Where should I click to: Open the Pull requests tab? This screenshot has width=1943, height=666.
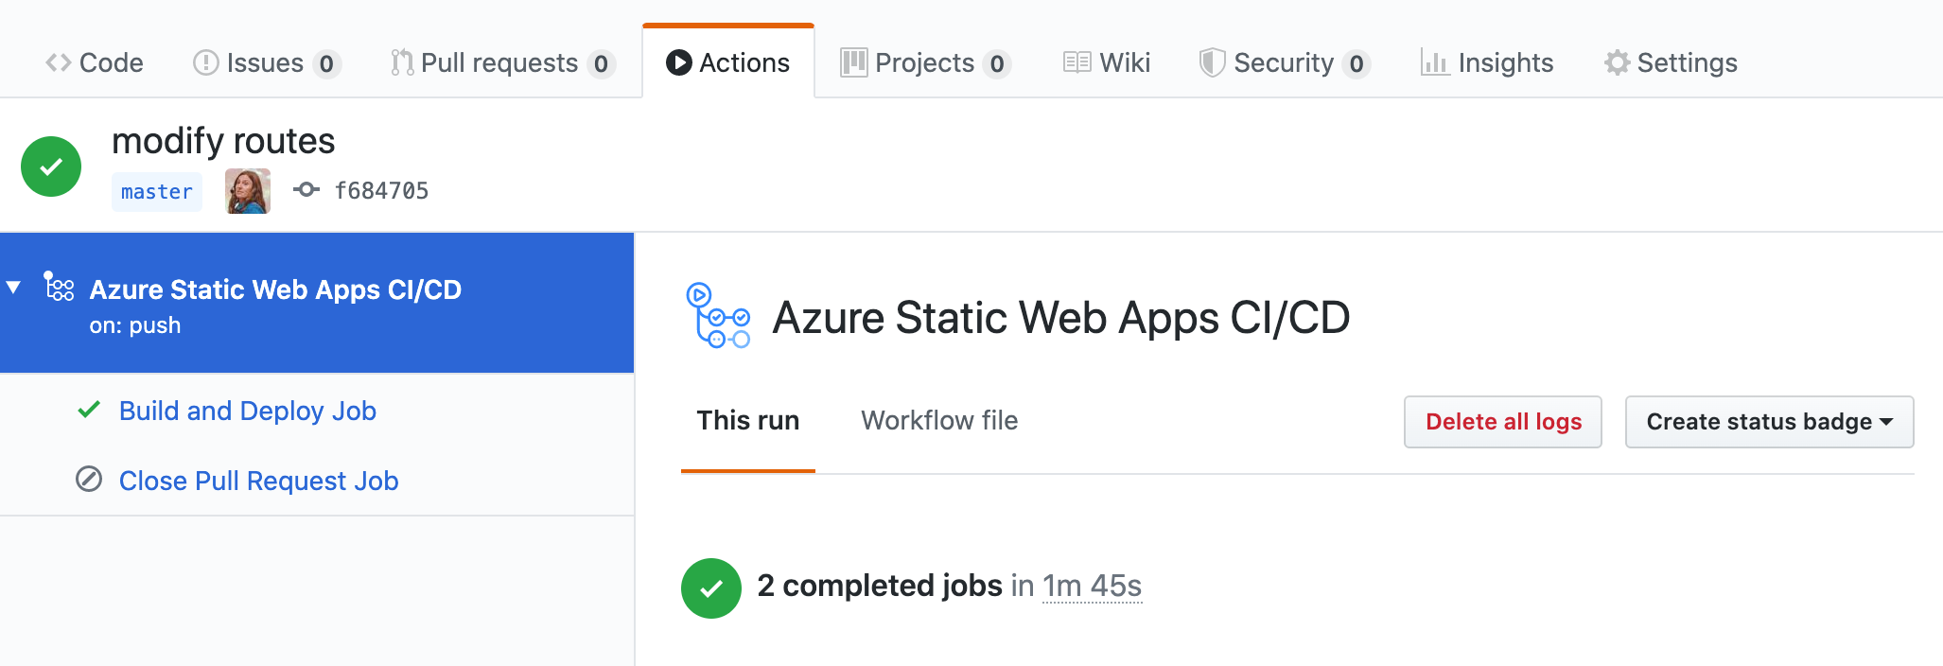tap(503, 62)
